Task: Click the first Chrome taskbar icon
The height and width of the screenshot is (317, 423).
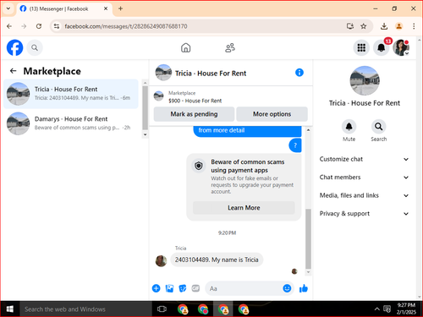Action: click(183, 309)
